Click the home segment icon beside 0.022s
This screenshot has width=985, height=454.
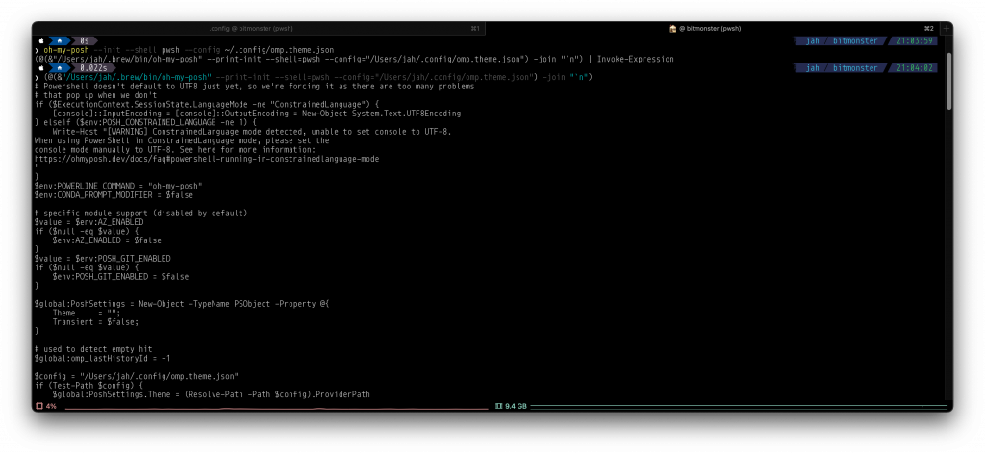click(x=60, y=68)
